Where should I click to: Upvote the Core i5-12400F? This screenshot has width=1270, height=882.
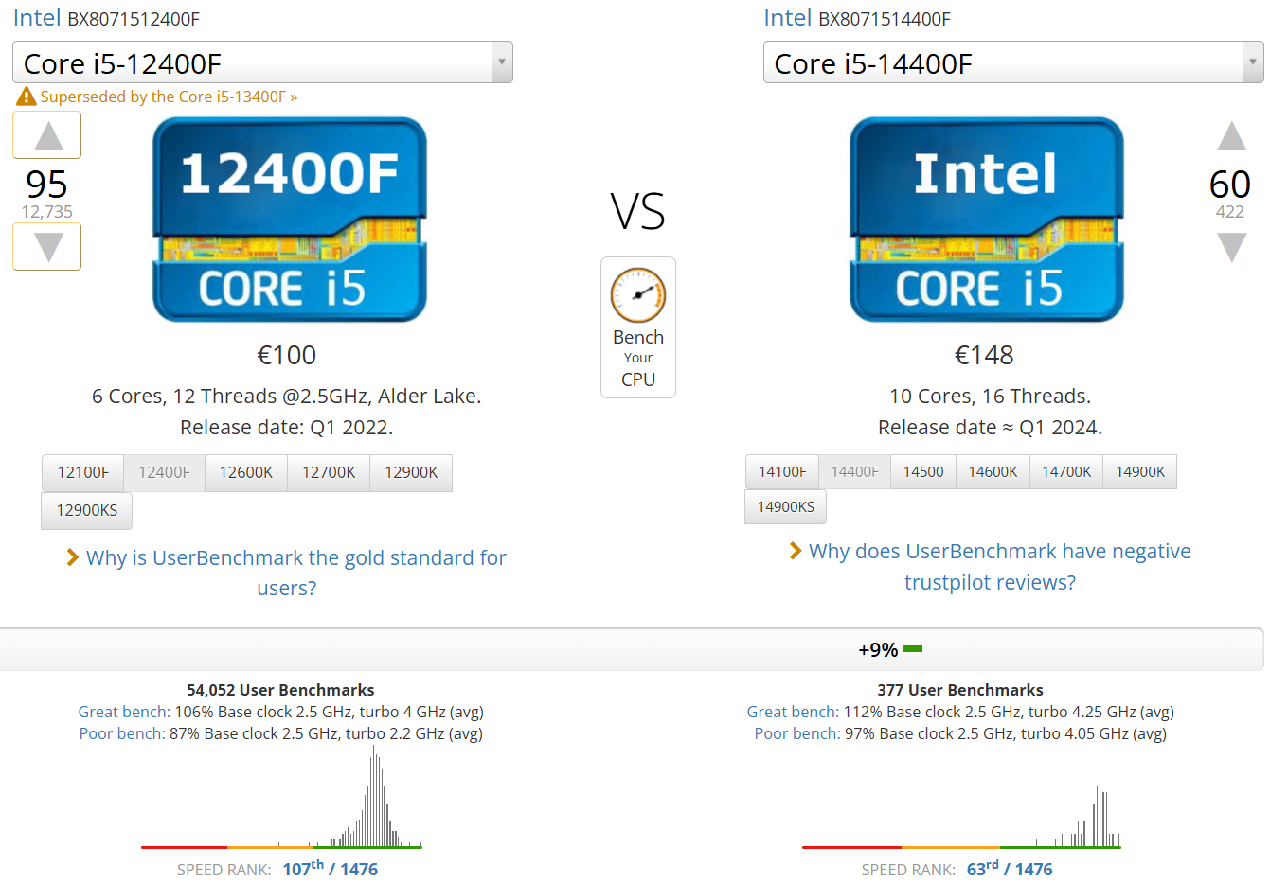[x=47, y=135]
